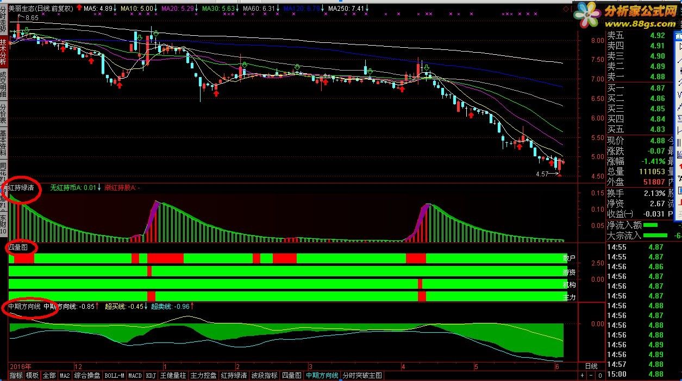Viewport: 682px width, 381px height.
Task: Open the 基本资料 side tab
Action: (3, 143)
